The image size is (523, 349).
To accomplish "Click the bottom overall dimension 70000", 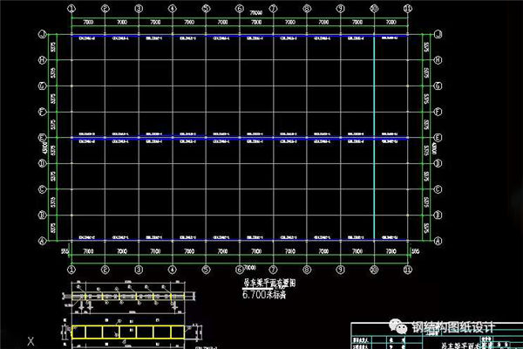I will coord(249,264).
